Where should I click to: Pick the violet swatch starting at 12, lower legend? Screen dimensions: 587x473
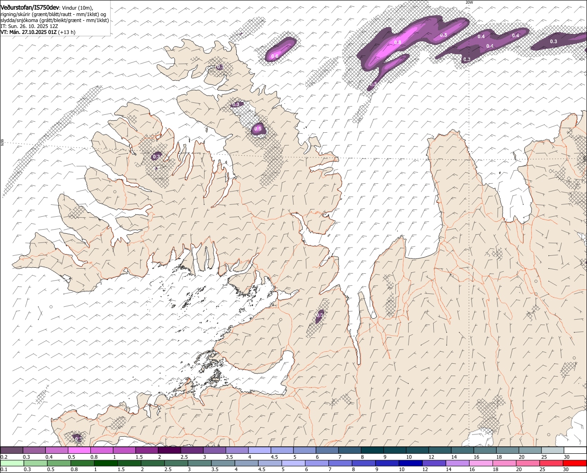[434, 463]
